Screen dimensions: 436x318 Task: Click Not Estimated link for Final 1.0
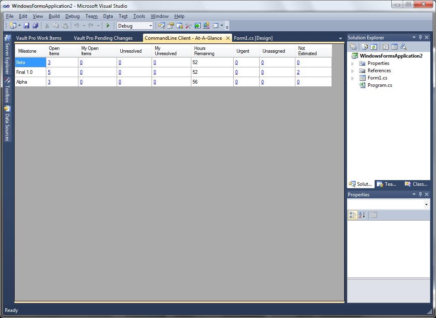(x=298, y=72)
